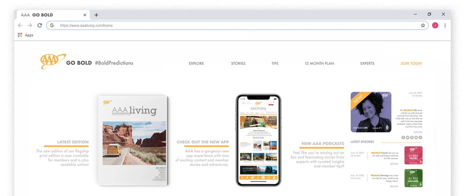Screen dimensions: 465x196
Task: Click the JOIN TODAY link
Action: click(x=411, y=63)
